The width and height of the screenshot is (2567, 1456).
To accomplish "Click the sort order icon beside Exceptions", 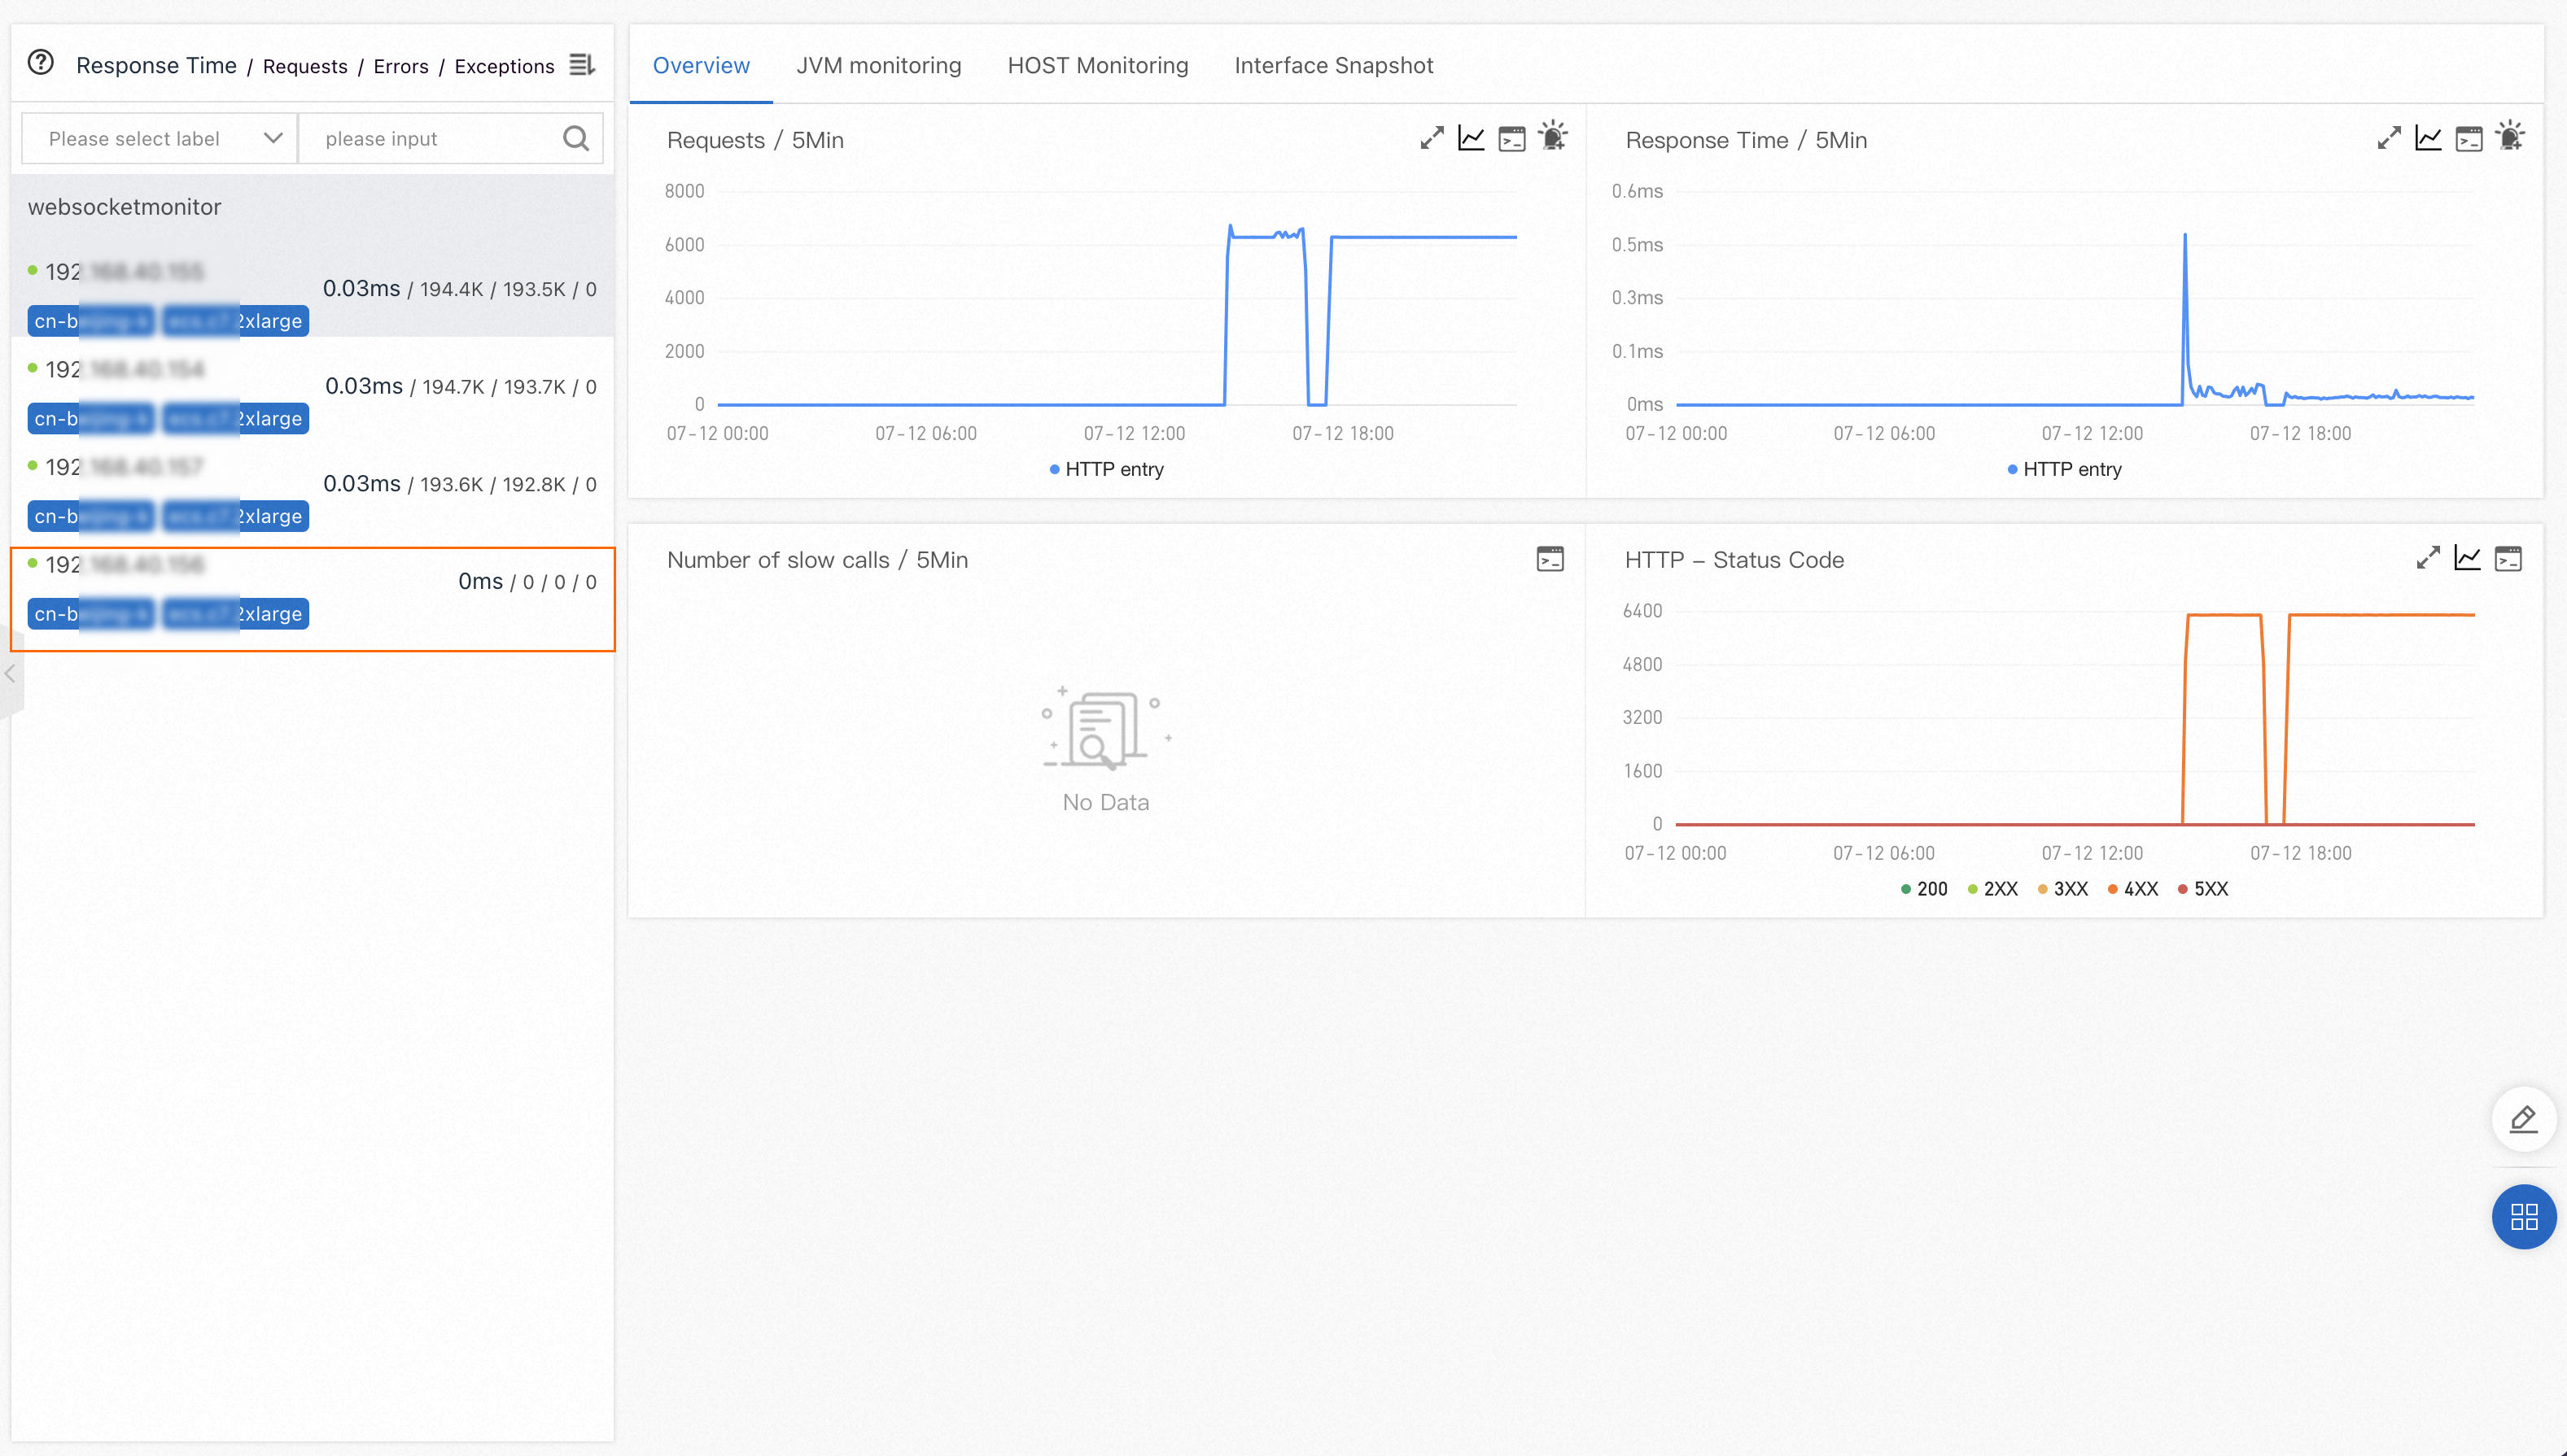I will pos(582,65).
